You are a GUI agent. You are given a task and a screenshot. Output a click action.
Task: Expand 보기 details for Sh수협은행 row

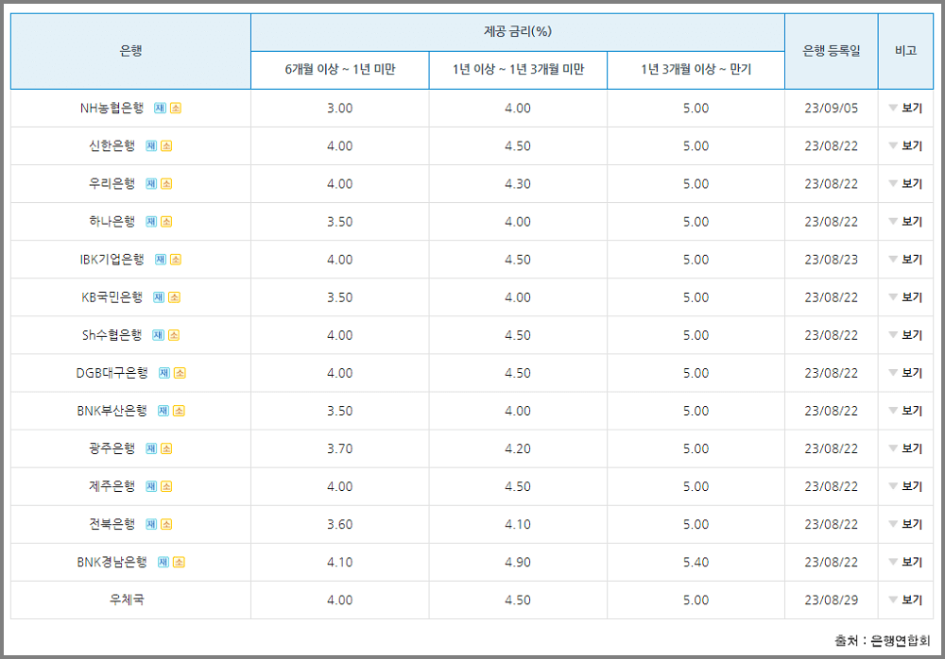905,335
